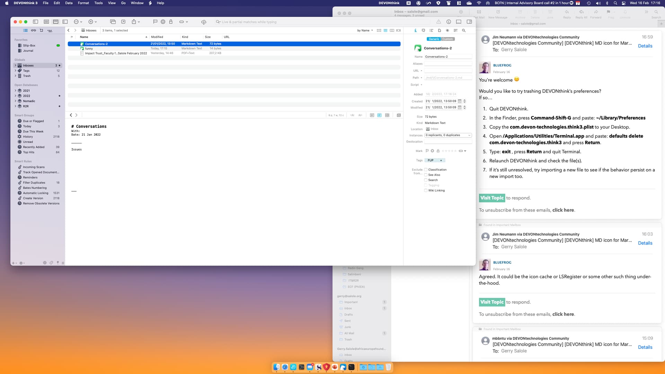Open the Tools menu
The width and height of the screenshot is (665, 374).
pos(98,3)
